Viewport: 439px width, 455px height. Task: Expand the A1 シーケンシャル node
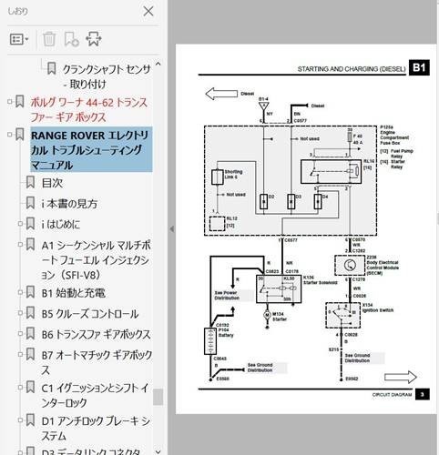tap(20, 244)
